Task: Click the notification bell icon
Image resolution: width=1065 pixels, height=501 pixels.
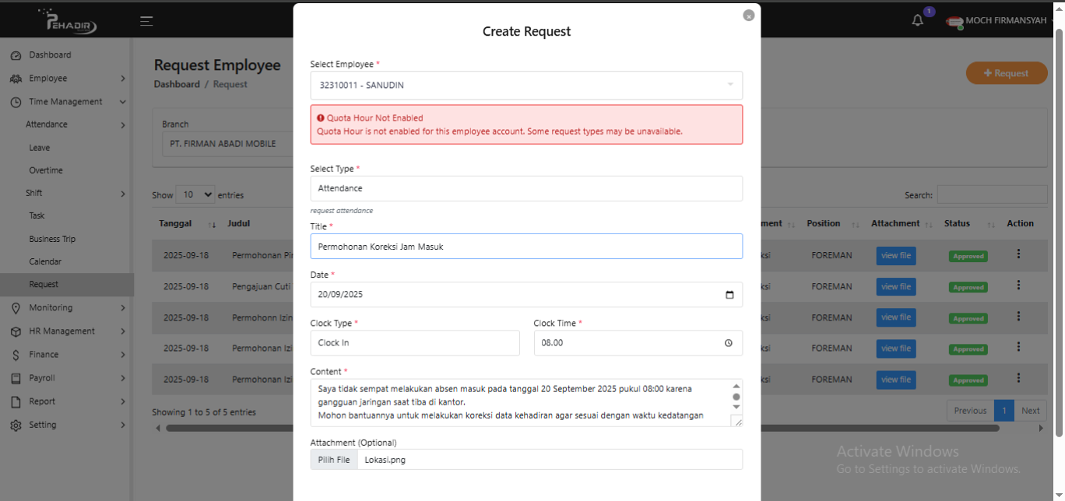Action: coord(918,21)
